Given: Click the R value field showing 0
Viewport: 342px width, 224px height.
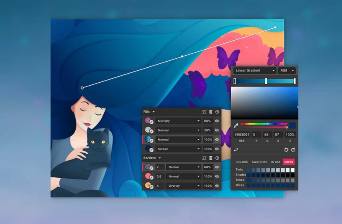Looking at the screenshot, I should [x=256, y=134].
